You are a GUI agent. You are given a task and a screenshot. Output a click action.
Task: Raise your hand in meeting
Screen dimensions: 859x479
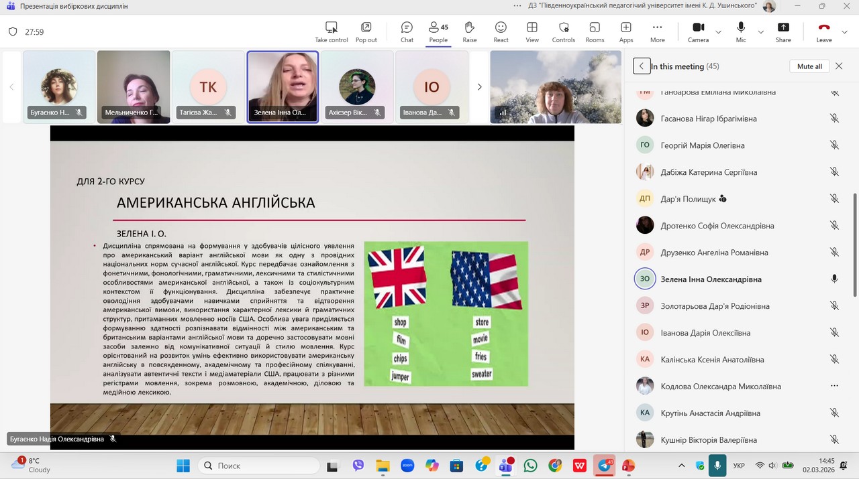click(x=469, y=31)
